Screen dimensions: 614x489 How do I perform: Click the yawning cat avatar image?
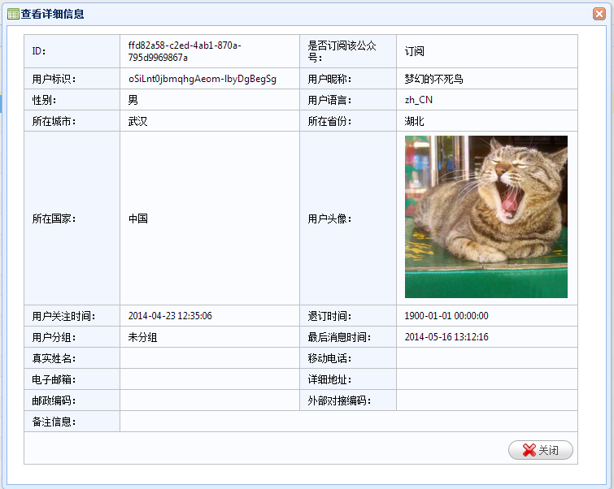pyautogui.click(x=486, y=217)
